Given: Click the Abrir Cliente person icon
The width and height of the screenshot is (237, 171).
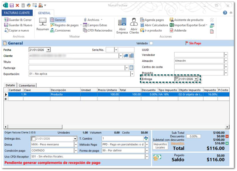Looking at the screenshot, I should click(134, 22).
